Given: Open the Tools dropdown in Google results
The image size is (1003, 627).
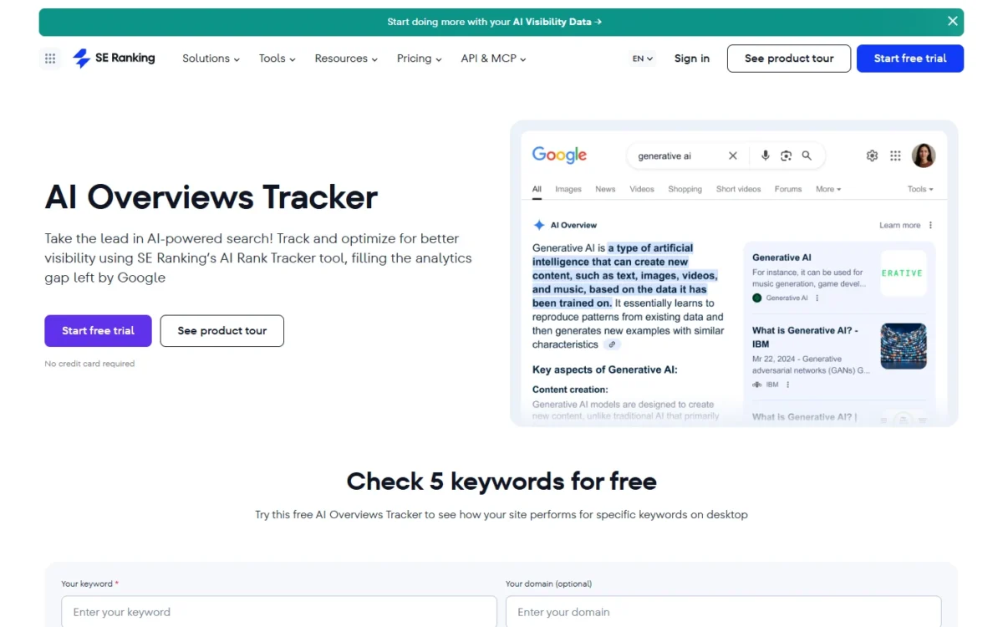Looking at the screenshot, I should 920,189.
